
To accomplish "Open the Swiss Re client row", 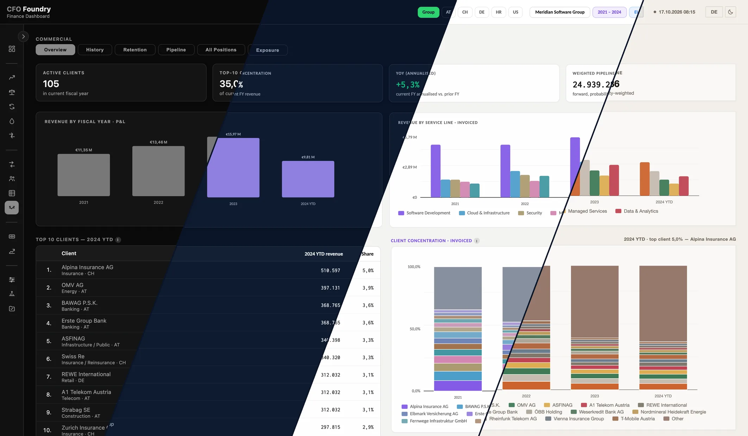I will point(208,359).
